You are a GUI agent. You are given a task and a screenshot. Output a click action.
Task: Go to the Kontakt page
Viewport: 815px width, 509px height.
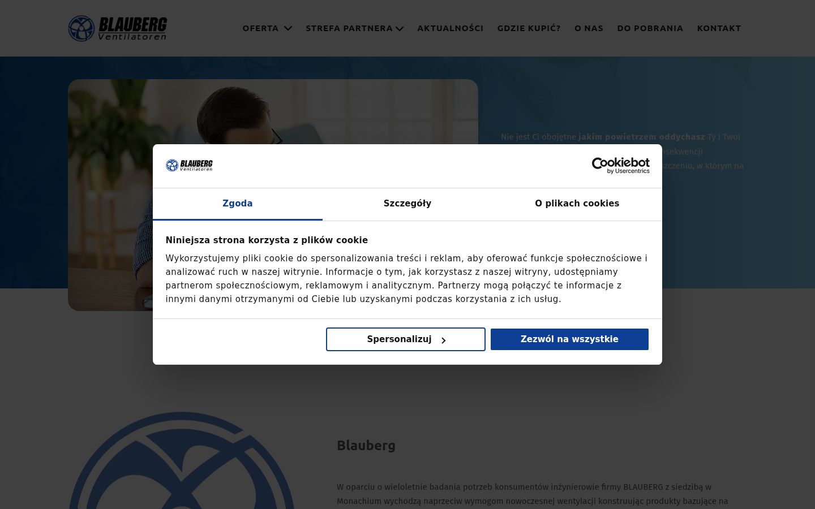coord(719,28)
